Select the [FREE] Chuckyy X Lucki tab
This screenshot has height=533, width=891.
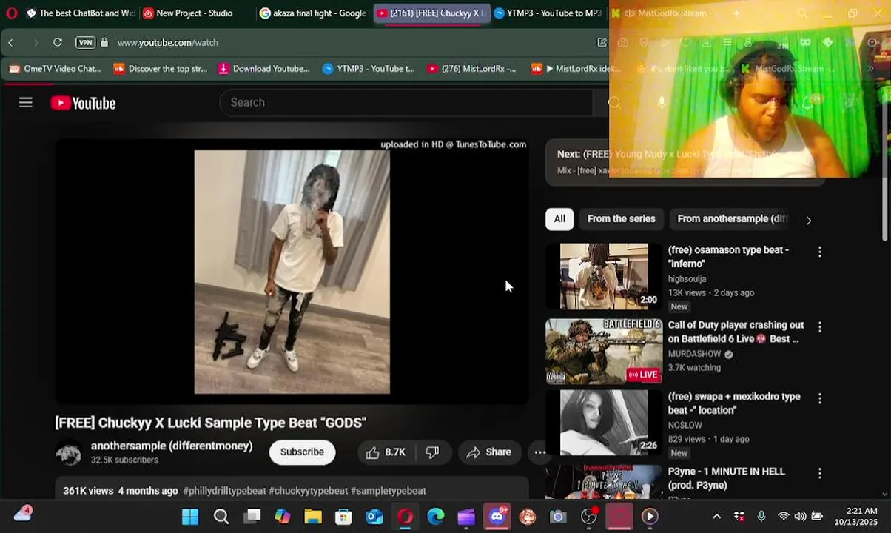pos(431,13)
